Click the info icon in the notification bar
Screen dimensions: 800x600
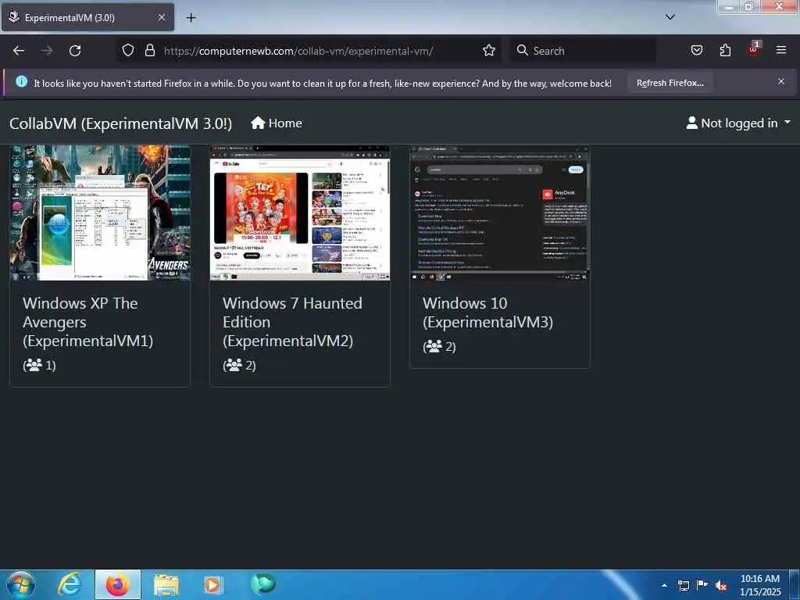coord(21,81)
